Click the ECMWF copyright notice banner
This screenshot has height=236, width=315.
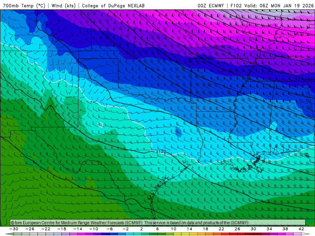click(x=158, y=223)
